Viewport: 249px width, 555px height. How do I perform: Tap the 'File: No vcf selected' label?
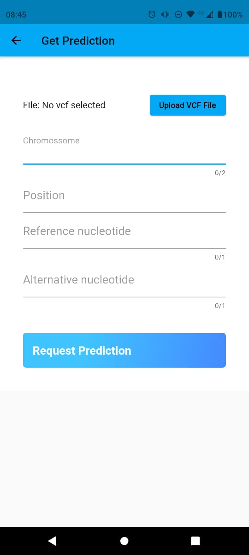click(x=64, y=105)
